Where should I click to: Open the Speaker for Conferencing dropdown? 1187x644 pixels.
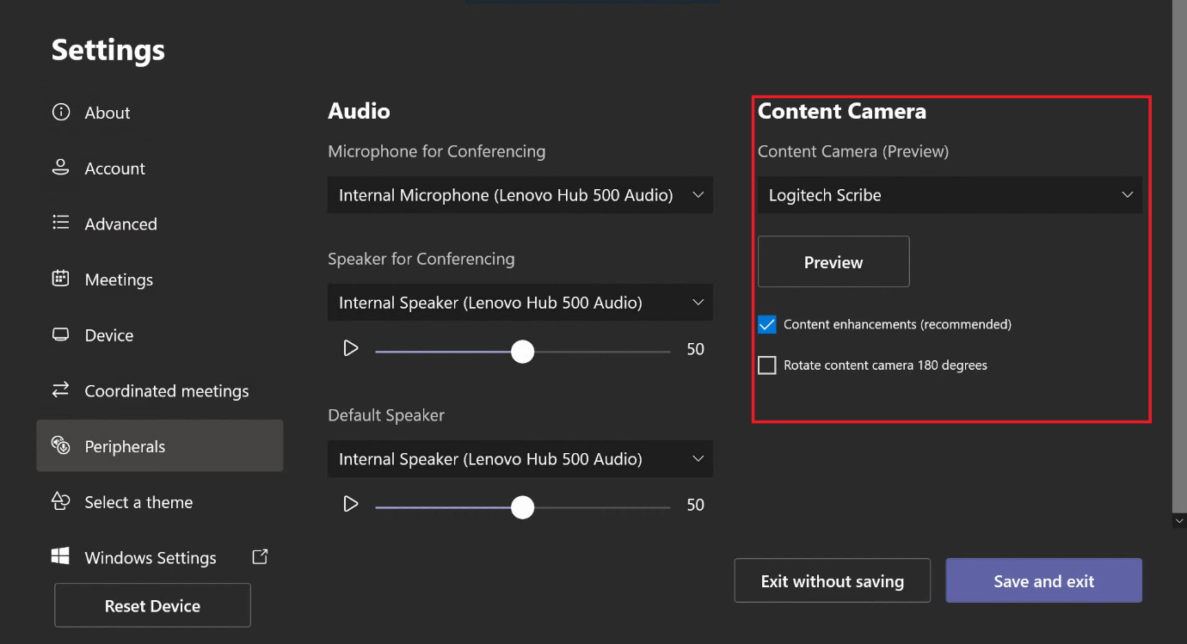(x=520, y=303)
